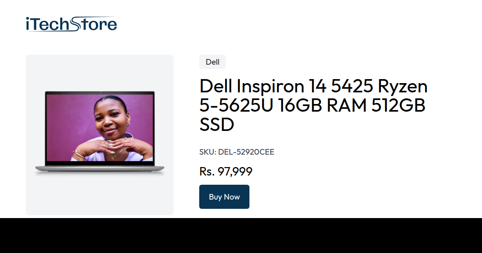Select the SKU code DEL-52920CEE
The image size is (482, 253).
246,152
